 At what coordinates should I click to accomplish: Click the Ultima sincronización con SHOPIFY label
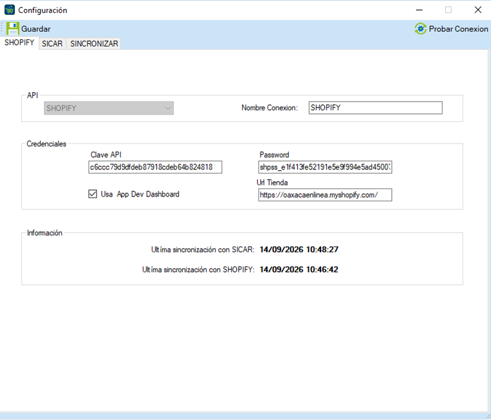[x=198, y=270]
